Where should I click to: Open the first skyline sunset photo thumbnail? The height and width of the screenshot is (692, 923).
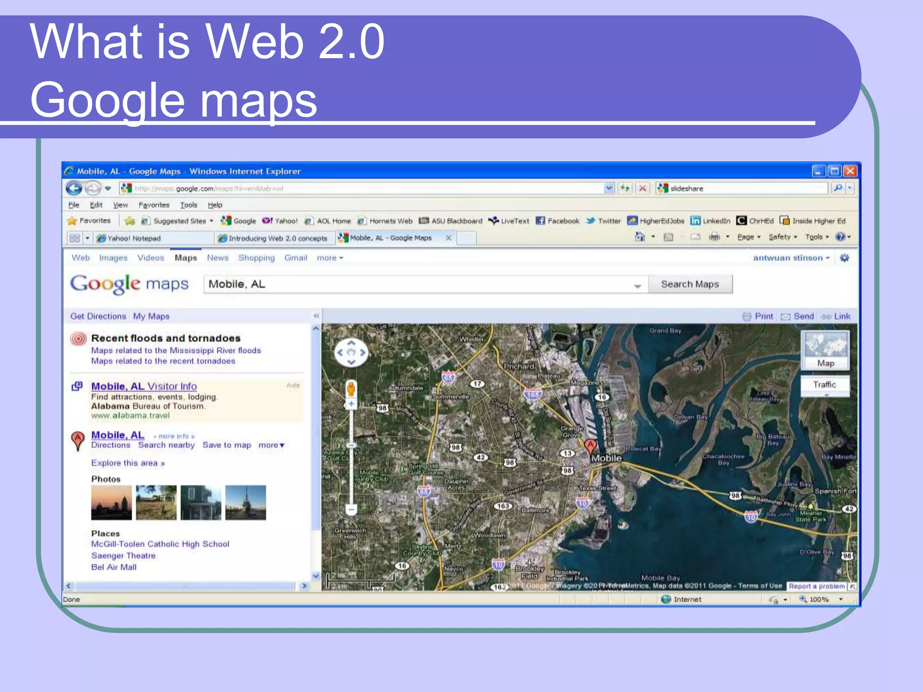(x=111, y=502)
